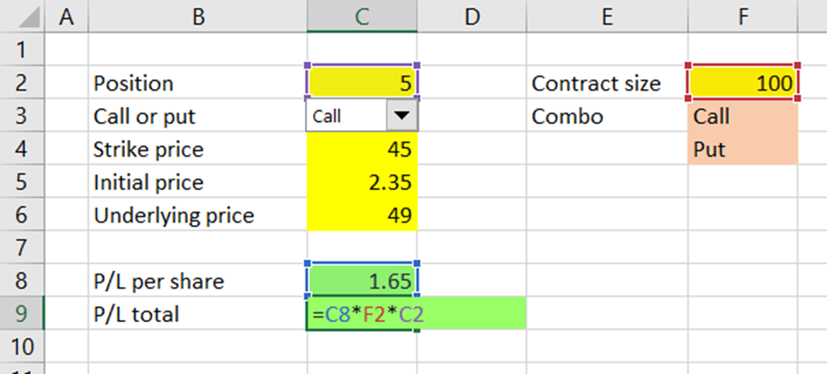Image resolution: width=827 pixels, height=374 pixels.
Task: Select row 9 header
Action: click(22, 314)
